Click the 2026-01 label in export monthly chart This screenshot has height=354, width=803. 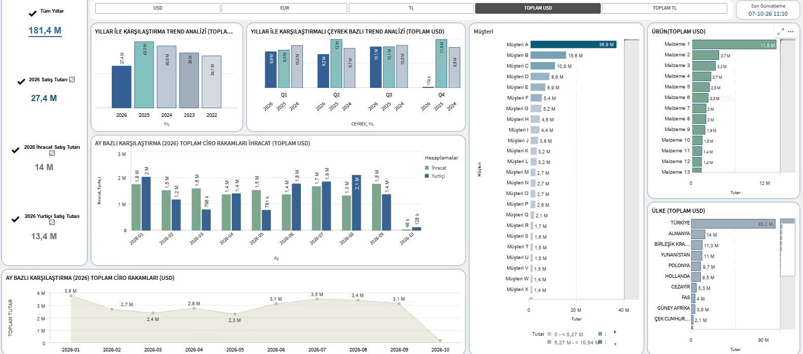coord(136,239)
